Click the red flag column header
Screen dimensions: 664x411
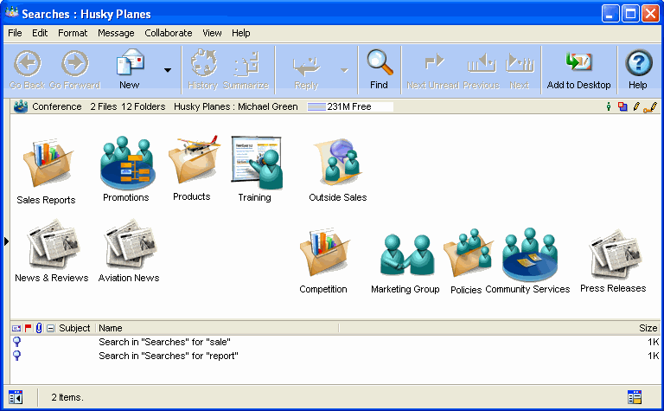pos(28,329)
